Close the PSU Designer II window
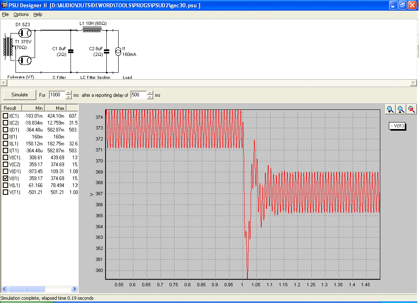The width and height of the screenshot is (419, 303). click(x=412, y=5)
